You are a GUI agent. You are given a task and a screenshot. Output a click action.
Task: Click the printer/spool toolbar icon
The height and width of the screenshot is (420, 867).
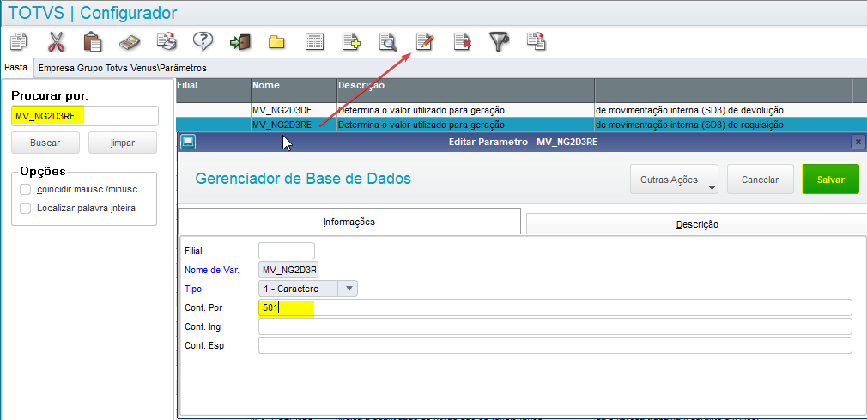pos(167,41)
